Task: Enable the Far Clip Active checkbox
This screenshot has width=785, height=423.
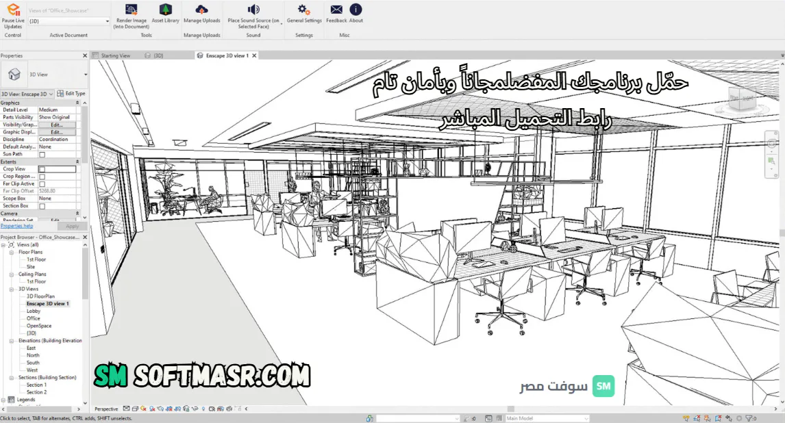Action: pos(42,184)
